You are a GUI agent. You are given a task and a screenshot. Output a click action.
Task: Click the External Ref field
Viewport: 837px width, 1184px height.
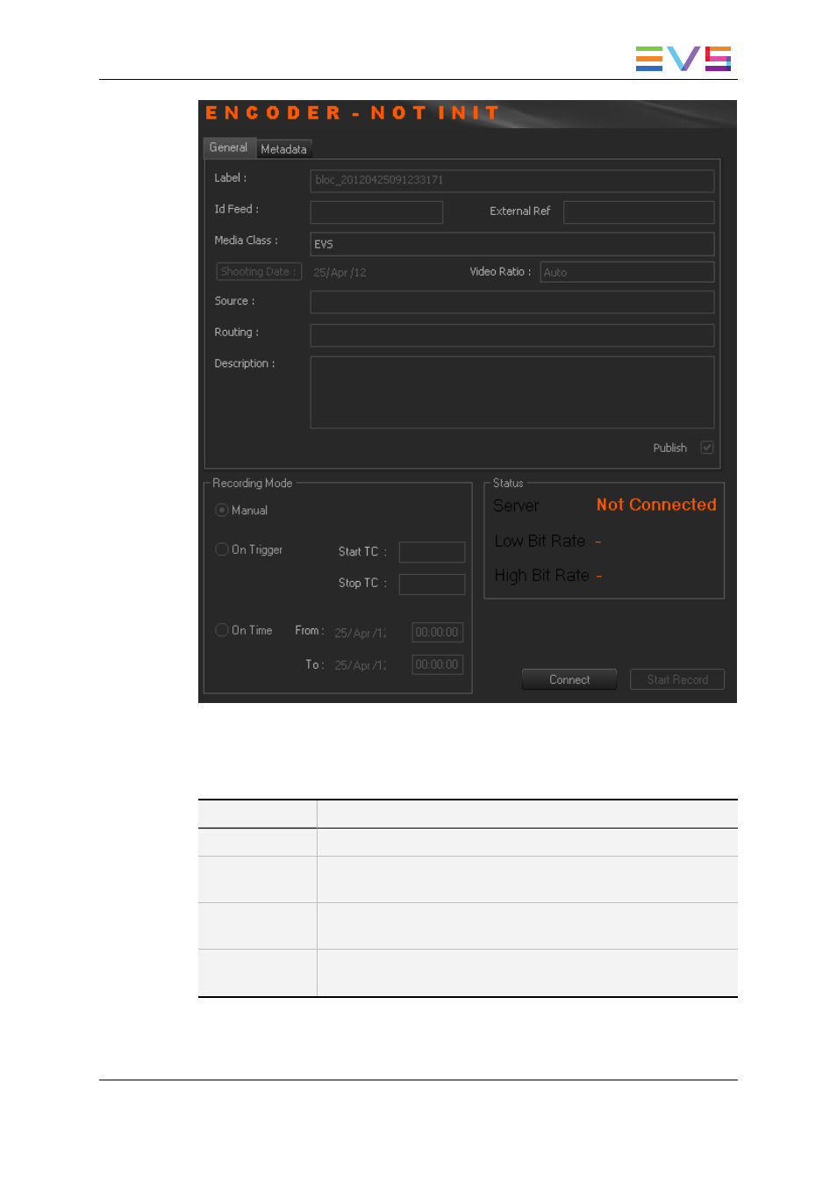pos(638,212)
